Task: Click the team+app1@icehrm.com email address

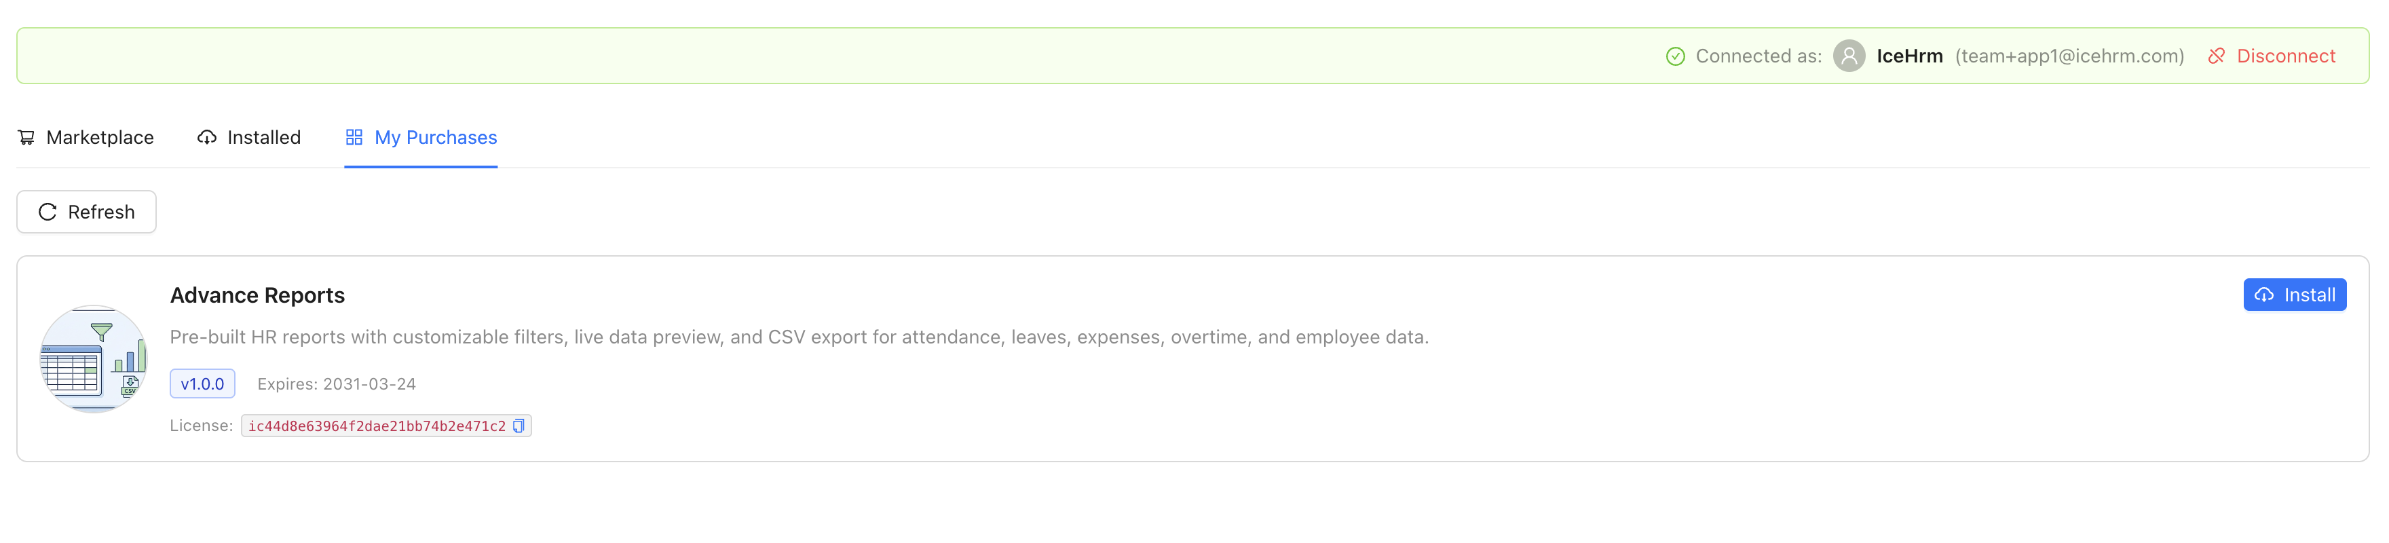Action: pos(2069,56)
